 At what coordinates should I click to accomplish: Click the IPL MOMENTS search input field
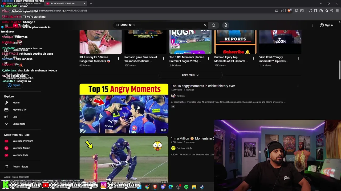tap(159, 25)
